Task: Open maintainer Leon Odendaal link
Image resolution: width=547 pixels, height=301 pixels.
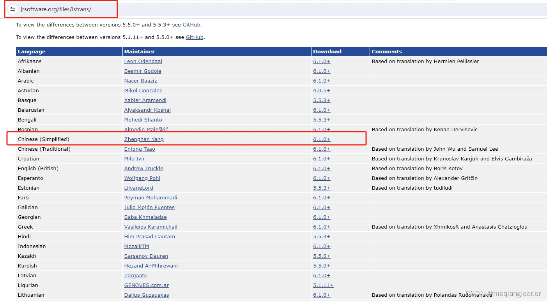Action: pos(143,61)
